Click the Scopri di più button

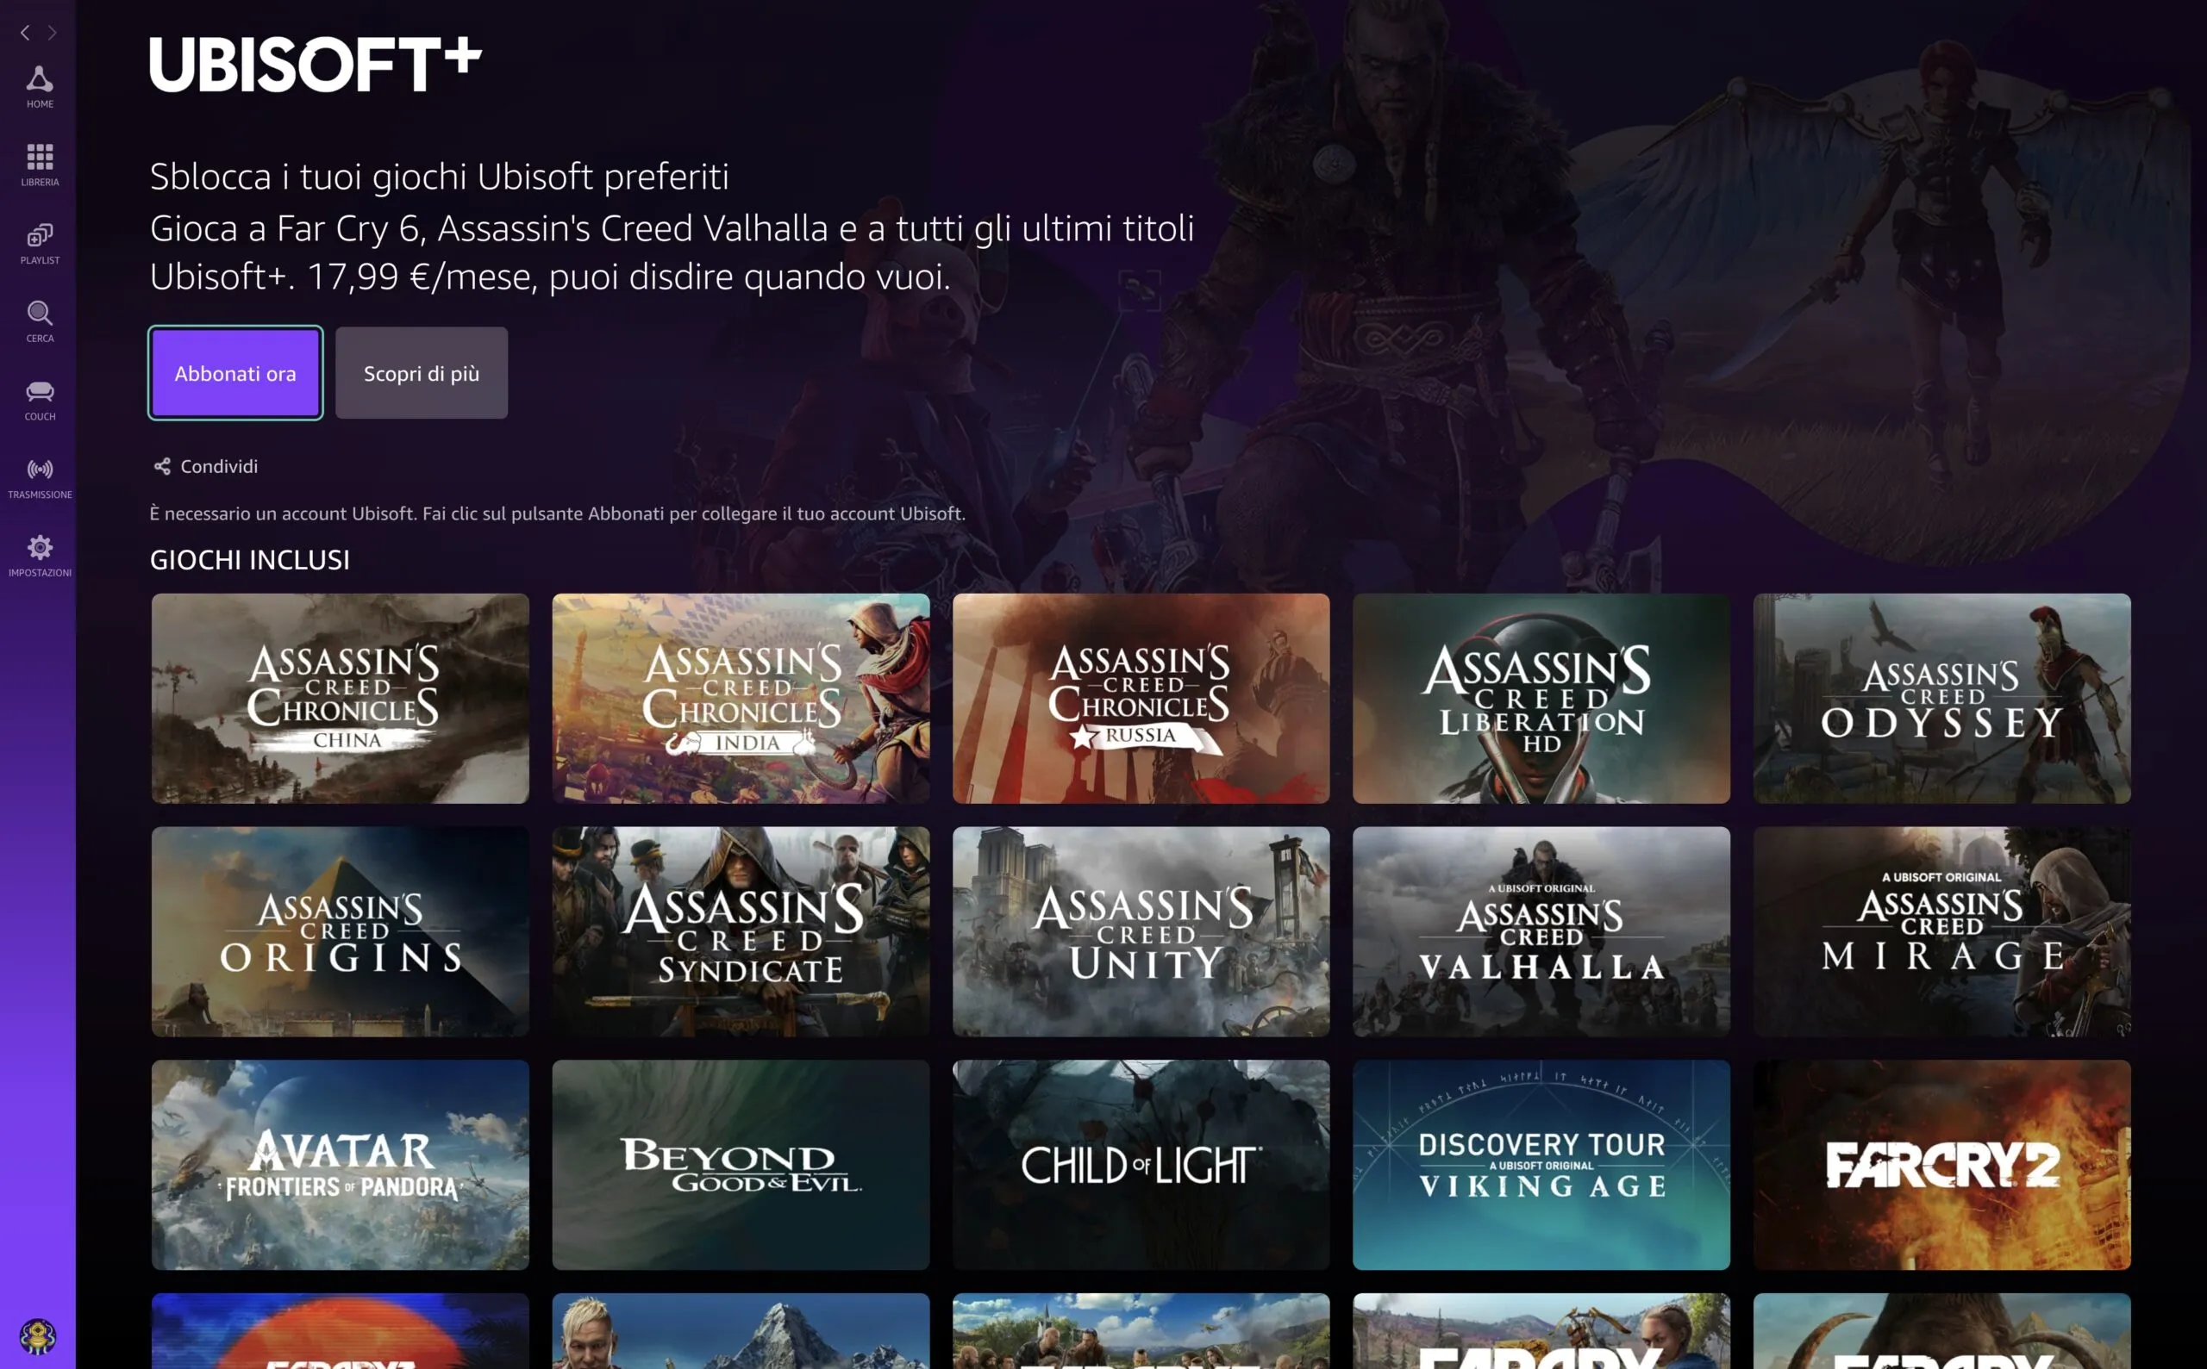coord(422,372)
